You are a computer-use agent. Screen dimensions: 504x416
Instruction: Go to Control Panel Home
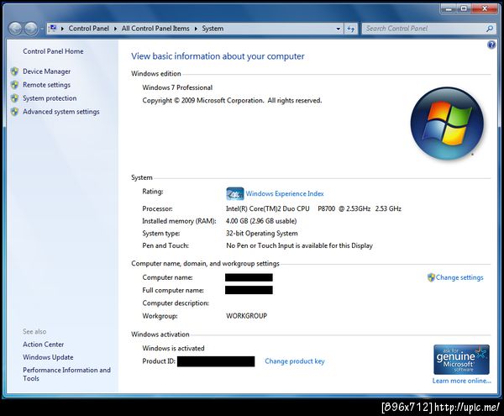53,51
